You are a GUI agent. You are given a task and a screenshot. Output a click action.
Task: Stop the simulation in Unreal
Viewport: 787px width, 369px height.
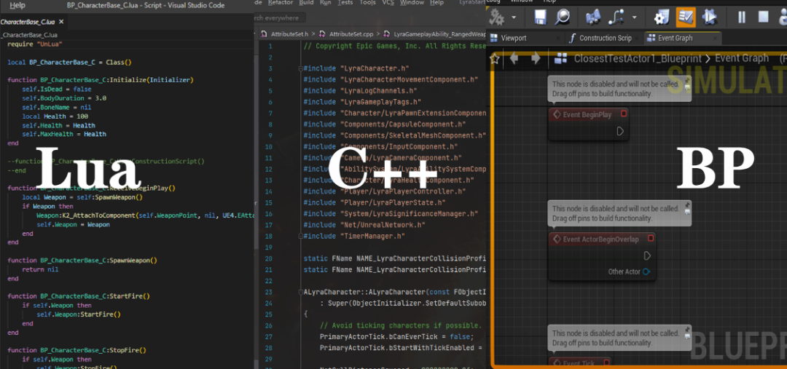click(x=764, y=17)
